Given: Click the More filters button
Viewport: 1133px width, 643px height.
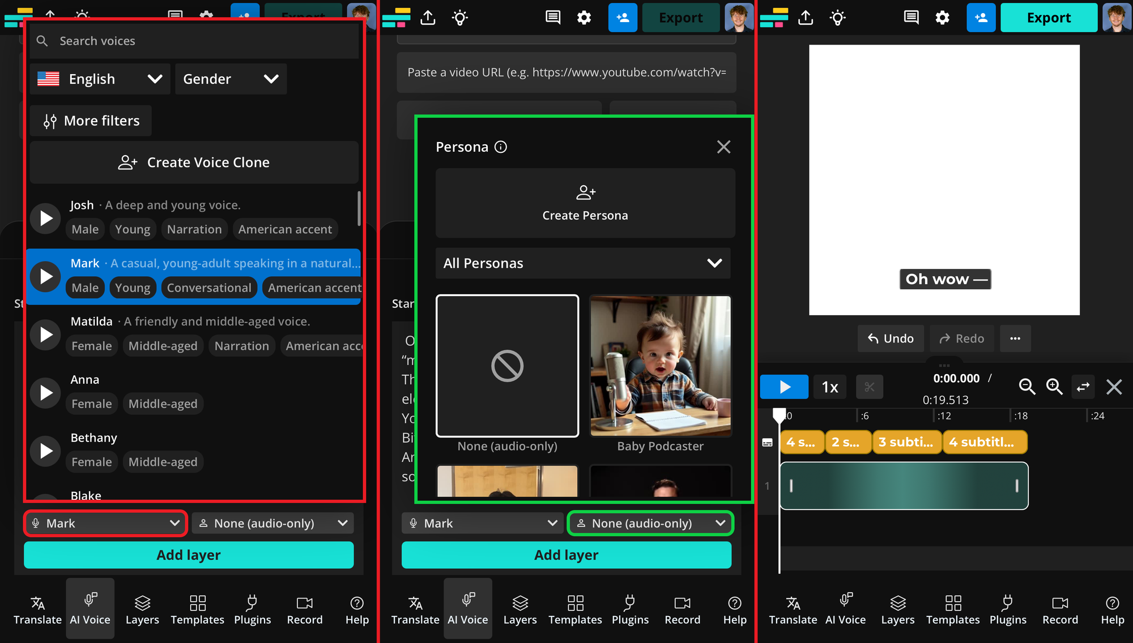Looking at the screenshot, I should [90, 121].
